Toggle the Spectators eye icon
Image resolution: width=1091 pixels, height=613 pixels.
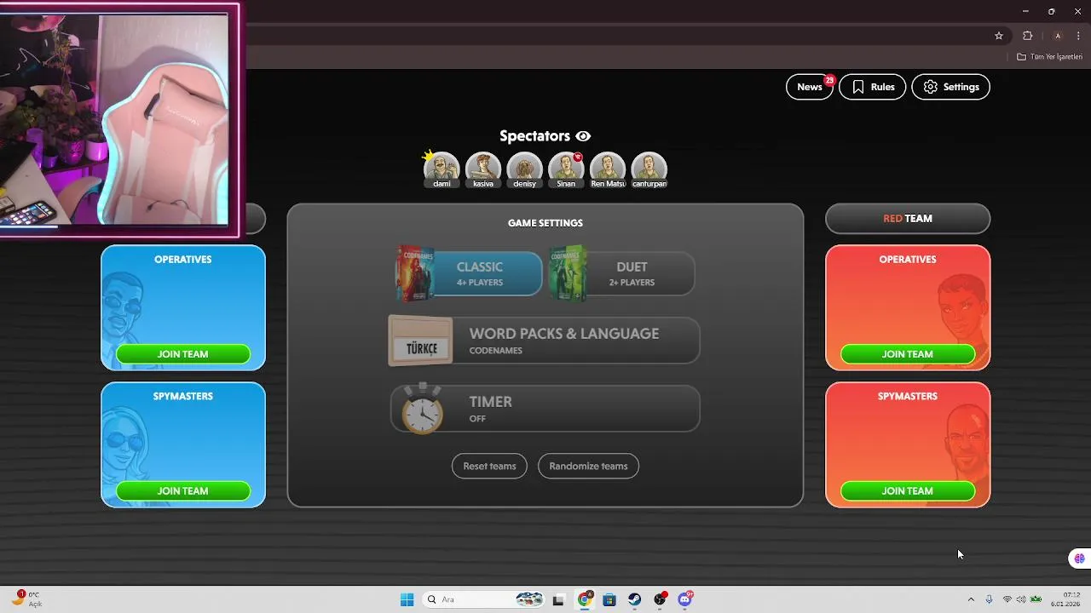(583, 136)
